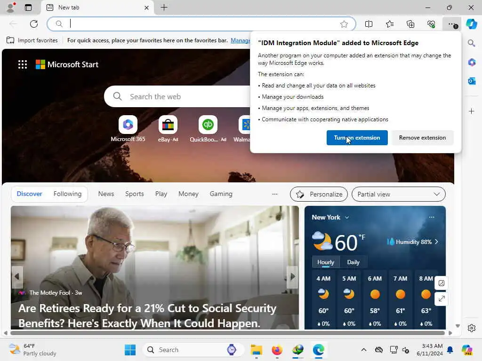Screen dimensions: 482x361
Task: Open the Play tab
Action: click(x=161, y=194)
